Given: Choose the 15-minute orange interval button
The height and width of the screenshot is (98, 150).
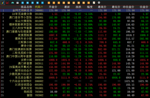Looking at the screenshot, I should point(64,3).
